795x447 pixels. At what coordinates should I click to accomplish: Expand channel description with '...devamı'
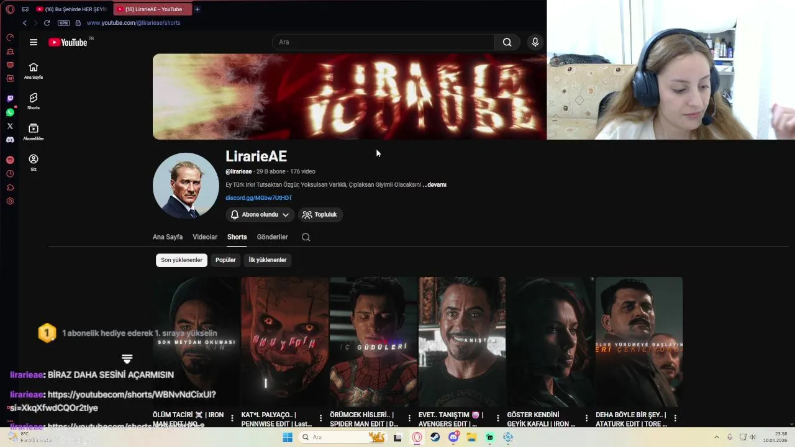pyautogui.click(x=434, y=185)
